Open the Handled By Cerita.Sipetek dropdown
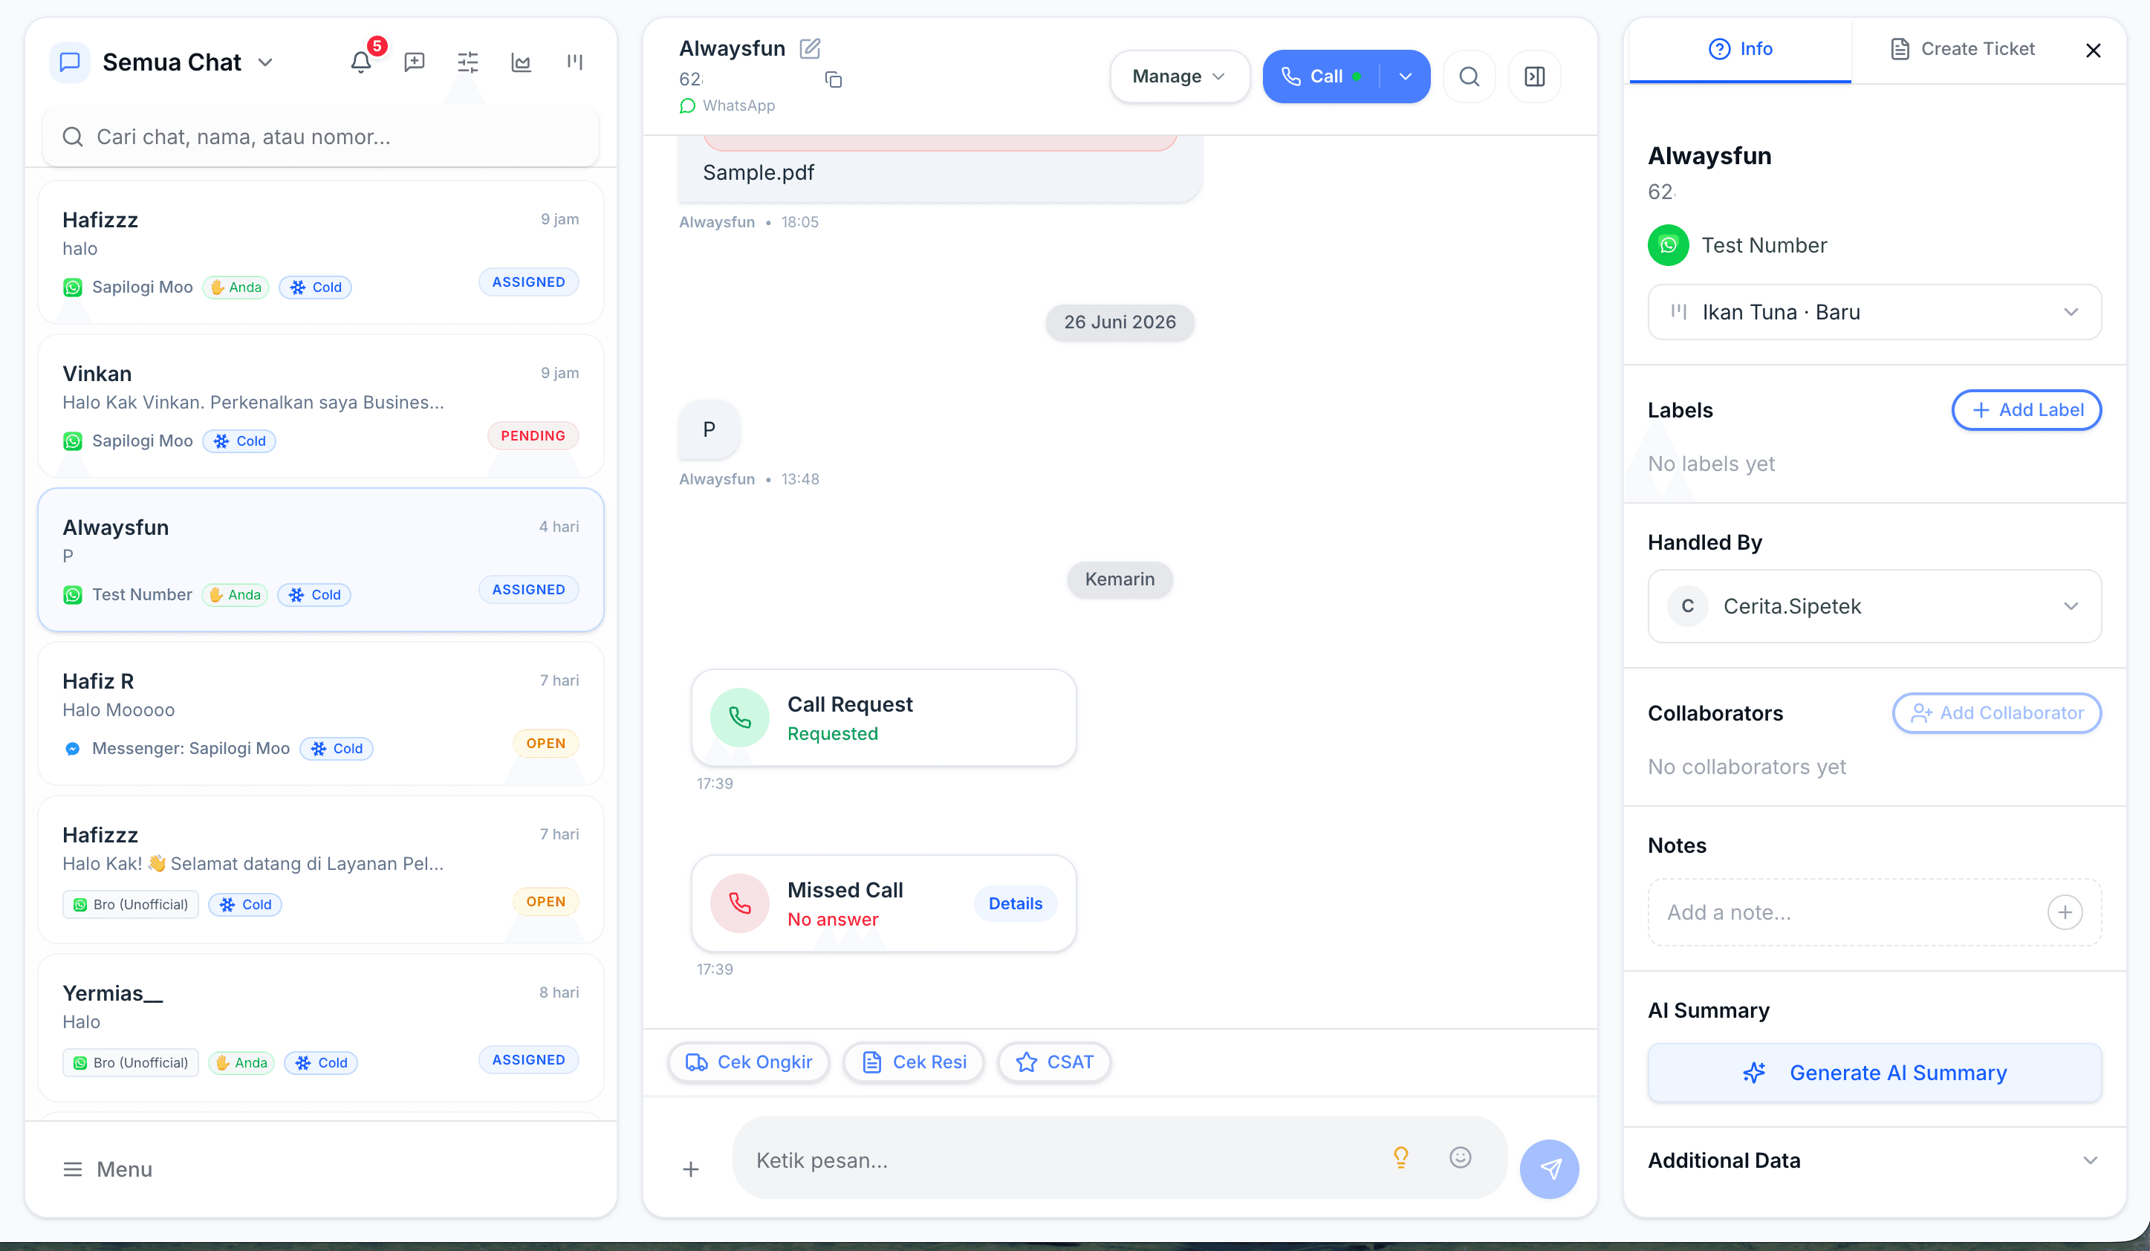This screenshot has height=1251, width=2150. pyautogui.click(x=1874, y=606)
